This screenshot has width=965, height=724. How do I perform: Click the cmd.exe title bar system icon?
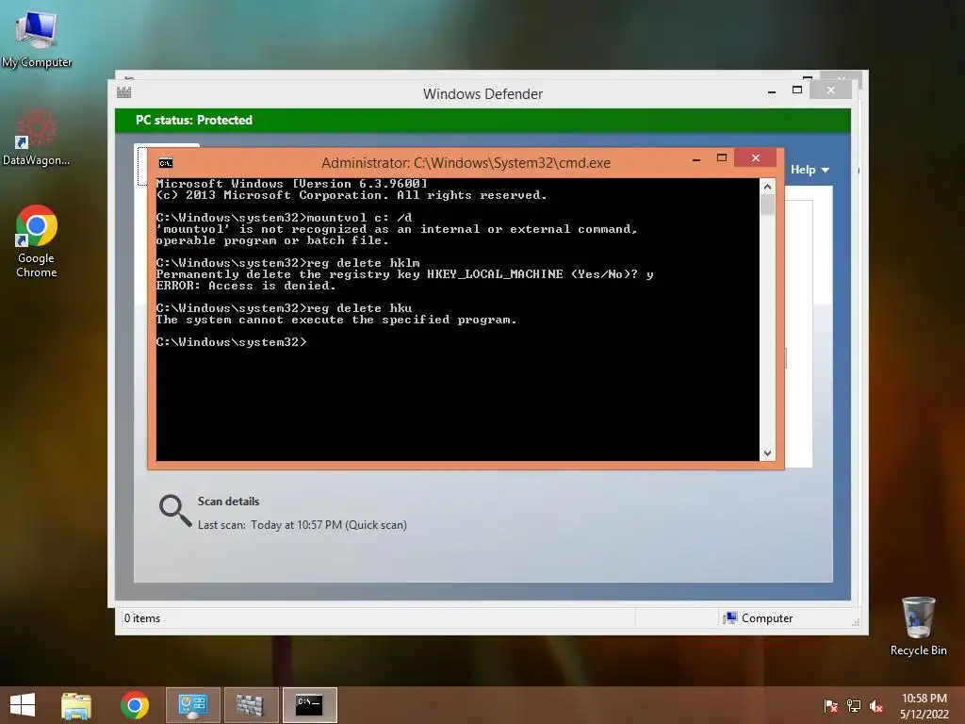pos(166,162)
